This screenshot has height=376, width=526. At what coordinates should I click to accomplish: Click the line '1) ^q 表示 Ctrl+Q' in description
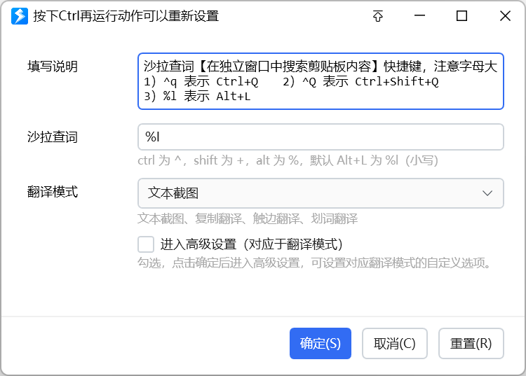[201, 81]
